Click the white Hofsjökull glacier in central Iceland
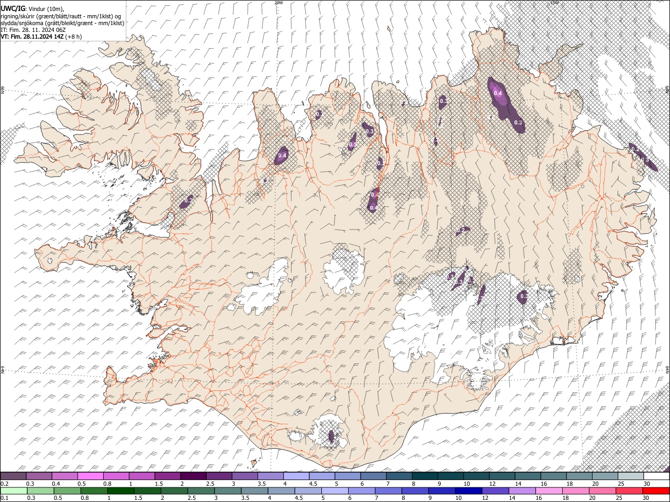Image resolution: width=670 pixels, height=502 pixels. (343, 271)
